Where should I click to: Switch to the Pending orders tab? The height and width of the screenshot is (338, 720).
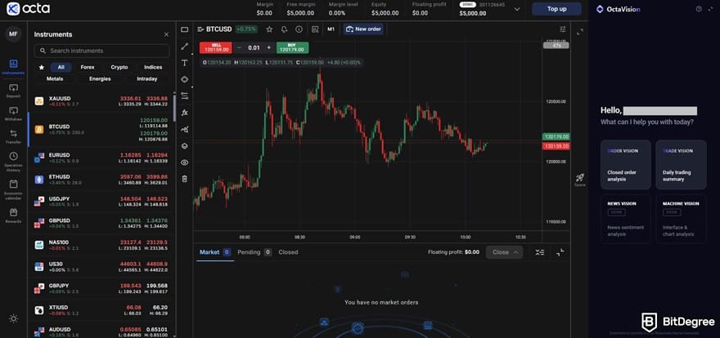coord(254,252)
